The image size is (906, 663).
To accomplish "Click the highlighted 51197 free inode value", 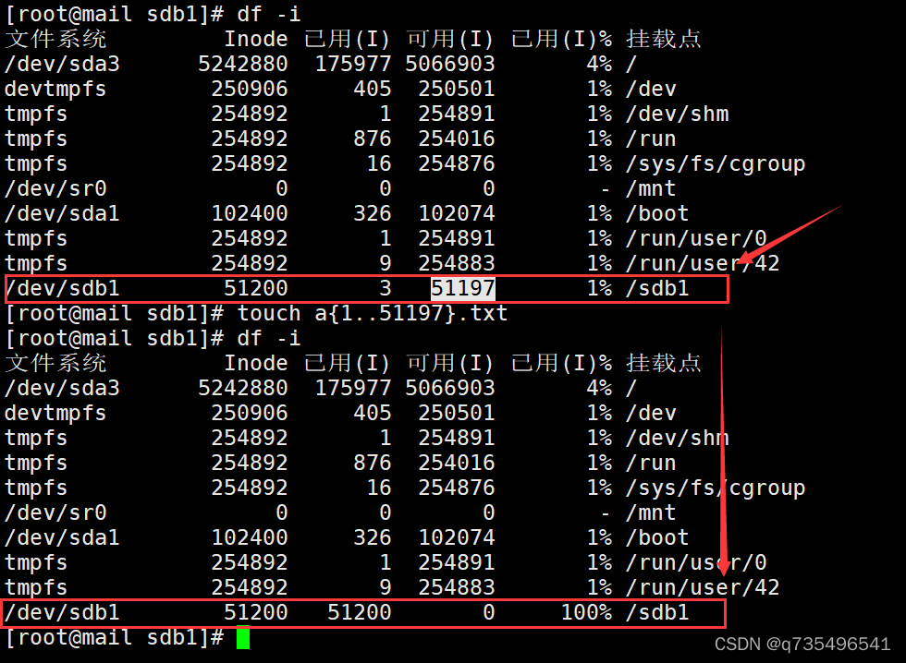I will [x=463, y=288].
